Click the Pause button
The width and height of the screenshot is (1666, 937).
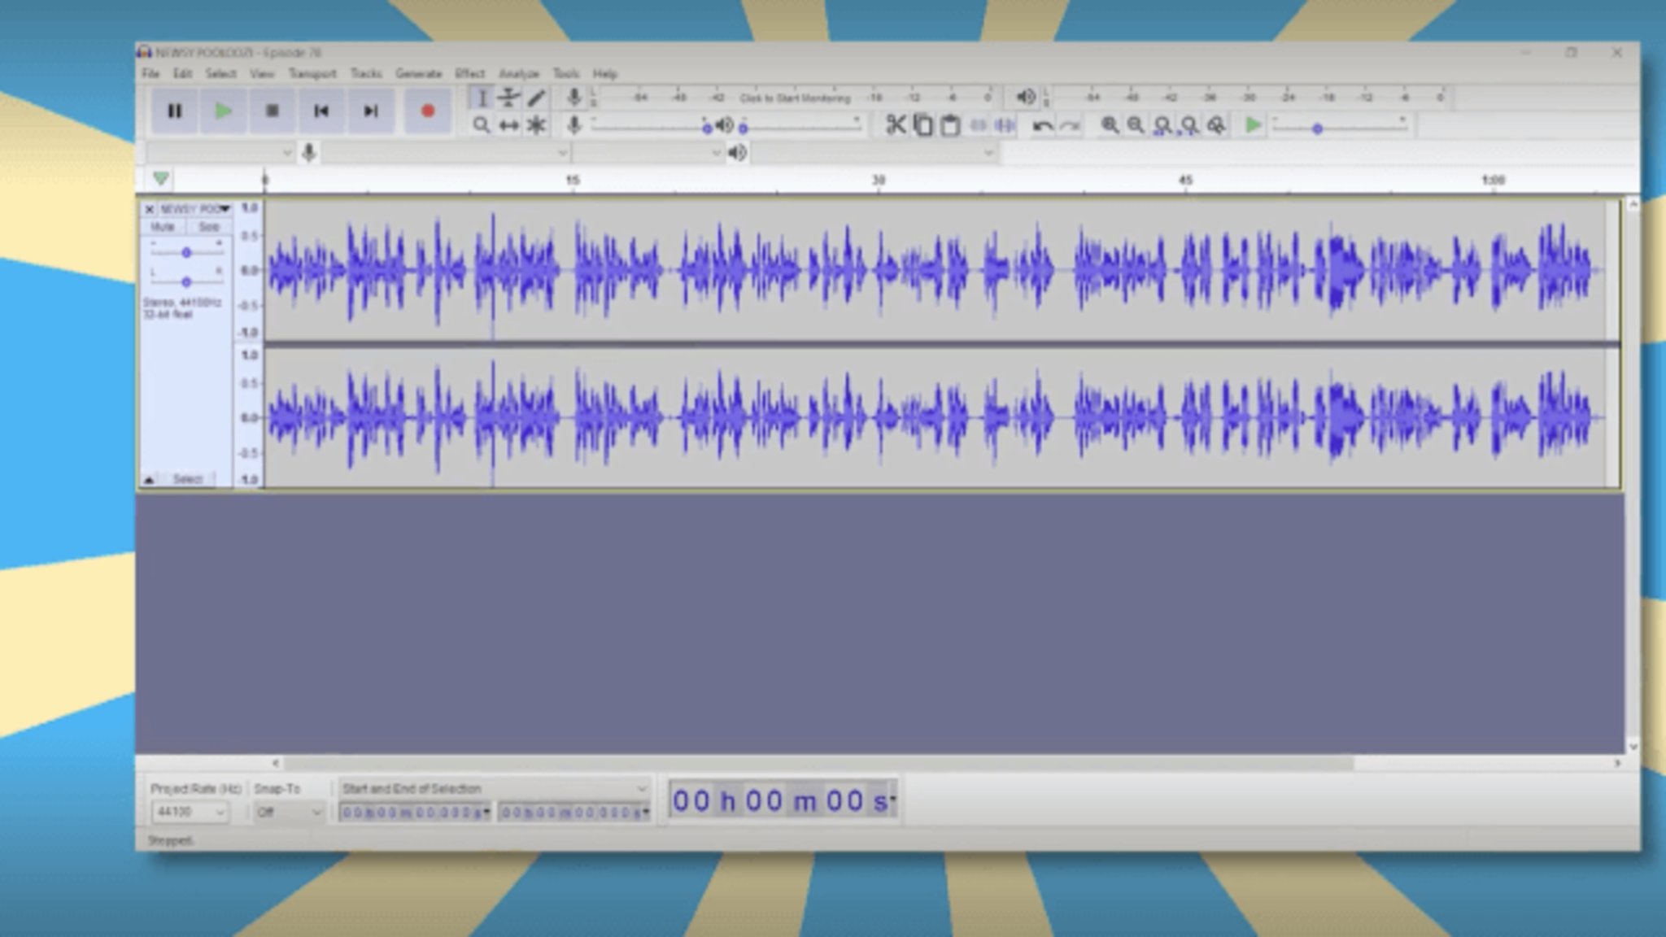coord(174,111)
